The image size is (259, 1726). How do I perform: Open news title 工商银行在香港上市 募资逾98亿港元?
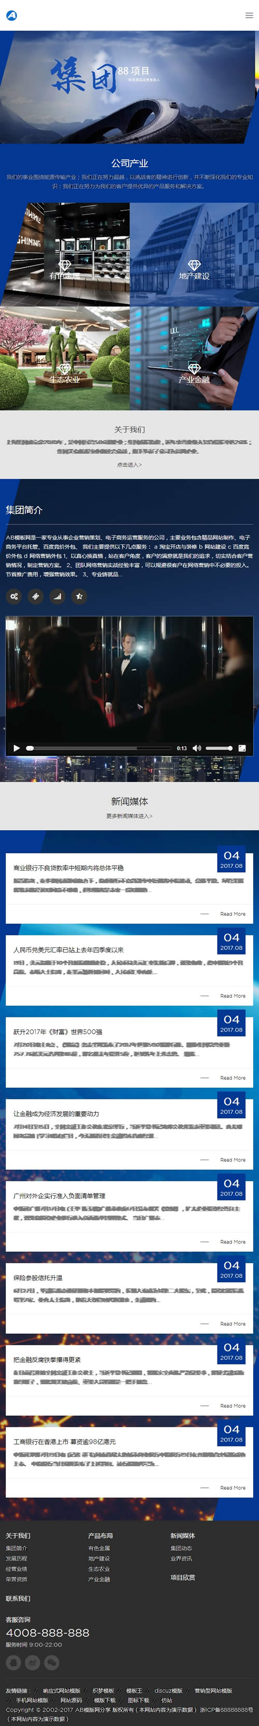tap(65, 1441)
